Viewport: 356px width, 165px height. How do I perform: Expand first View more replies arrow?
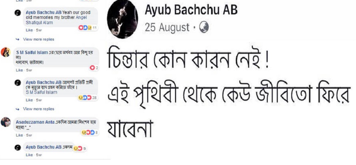coord(17,40)
